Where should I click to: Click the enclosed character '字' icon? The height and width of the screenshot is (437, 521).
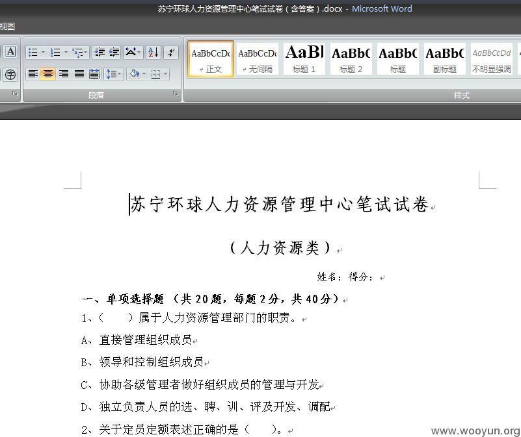pyautogui.click(x=10, y=74)
